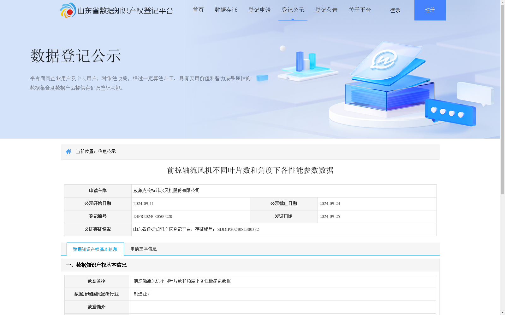The width and height of the screenshot is (505, 315).
Task: Click the 登录 link
Action: click(395, 10)
